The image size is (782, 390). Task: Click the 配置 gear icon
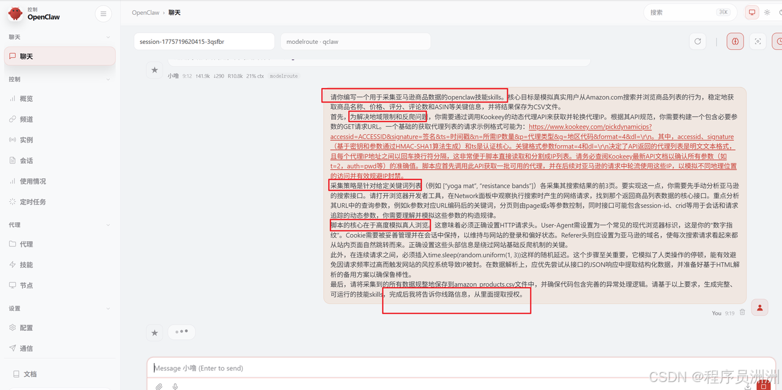click(13, 328)
